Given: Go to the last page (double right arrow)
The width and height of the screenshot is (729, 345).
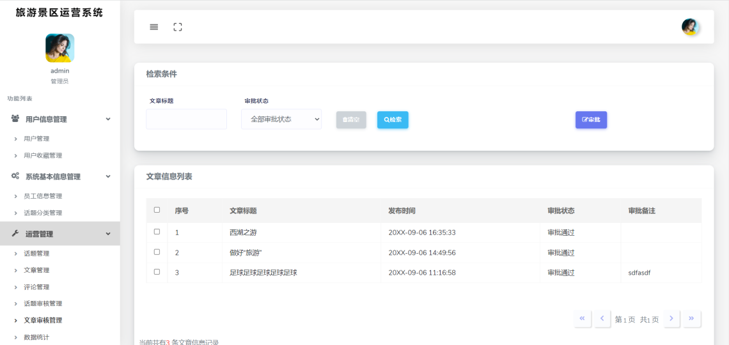Looking at the screenshot, I should pos(691,319).
